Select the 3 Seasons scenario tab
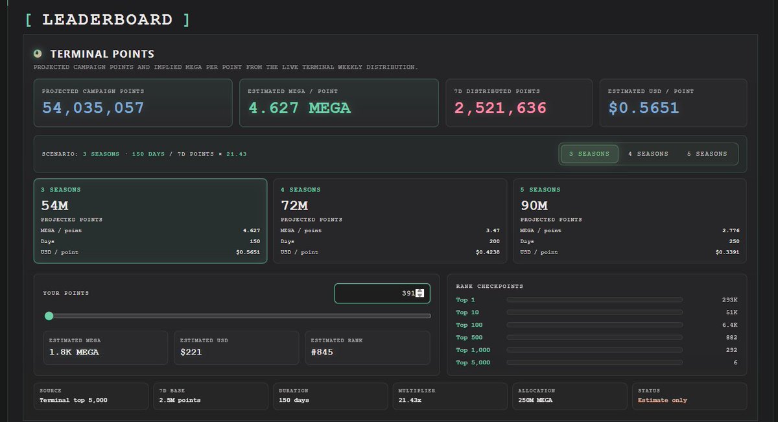Viewport: 778px width, 422px height. (x=589, y=154)
